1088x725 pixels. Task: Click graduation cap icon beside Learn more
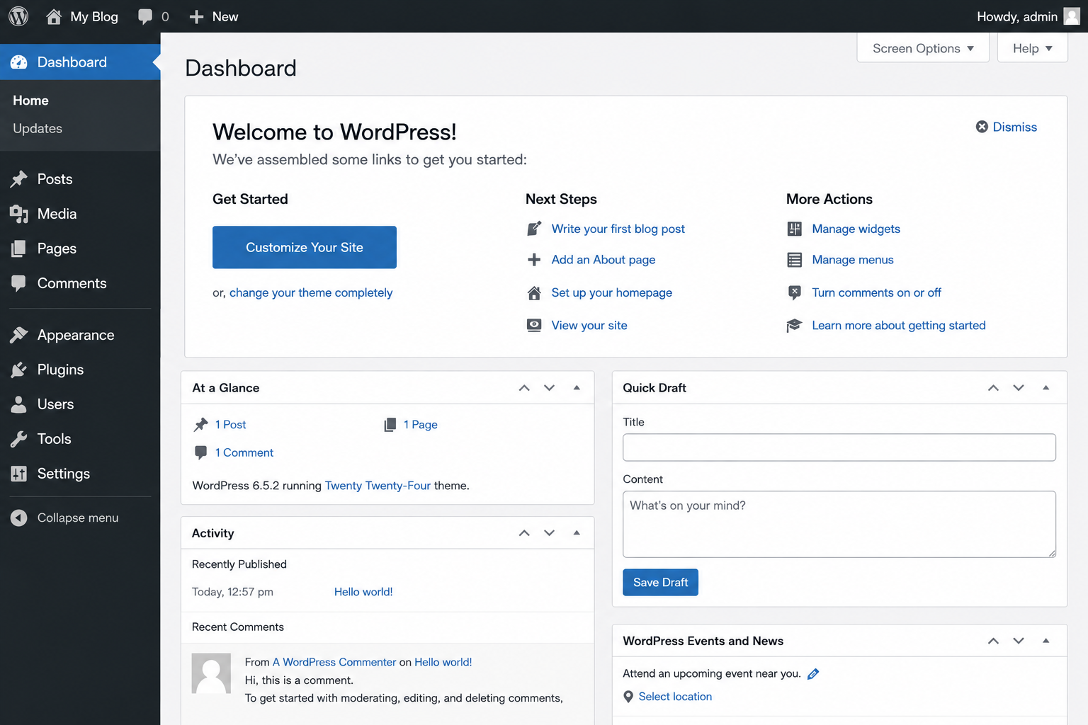[x=794, y=325]
